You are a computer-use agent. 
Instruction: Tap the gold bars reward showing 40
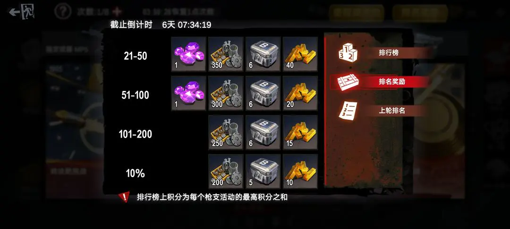(x=300, y=54)
